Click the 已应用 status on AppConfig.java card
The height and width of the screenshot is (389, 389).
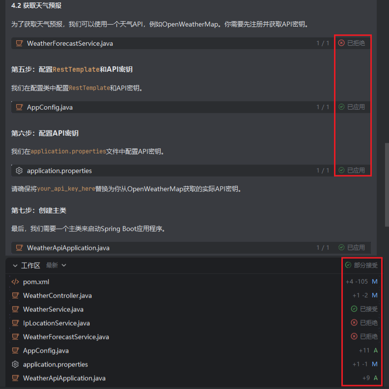pos(356,107)
